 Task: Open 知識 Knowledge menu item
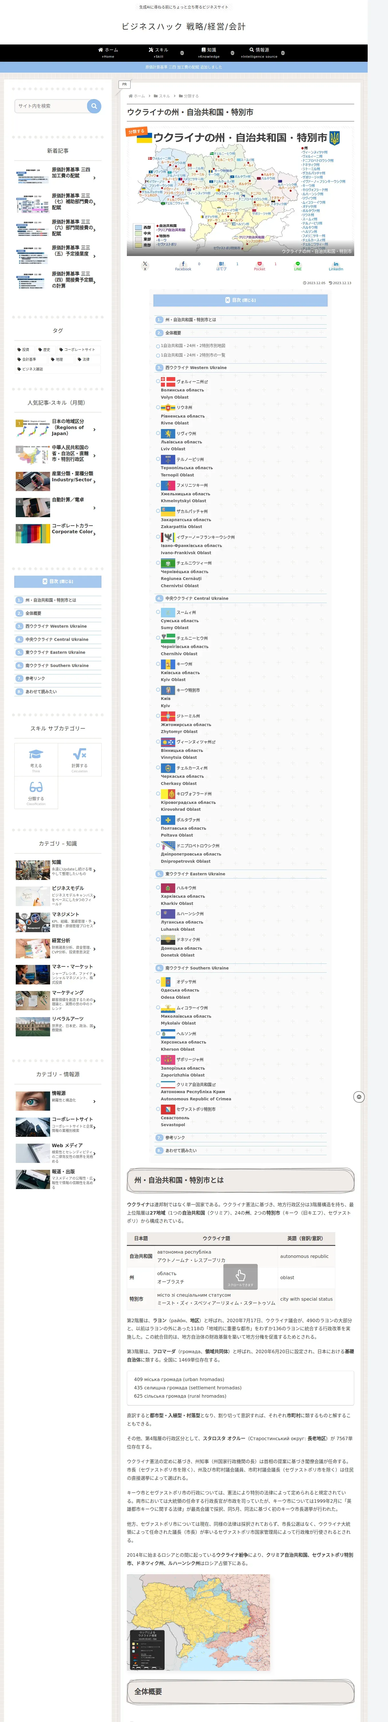point(209,53)
